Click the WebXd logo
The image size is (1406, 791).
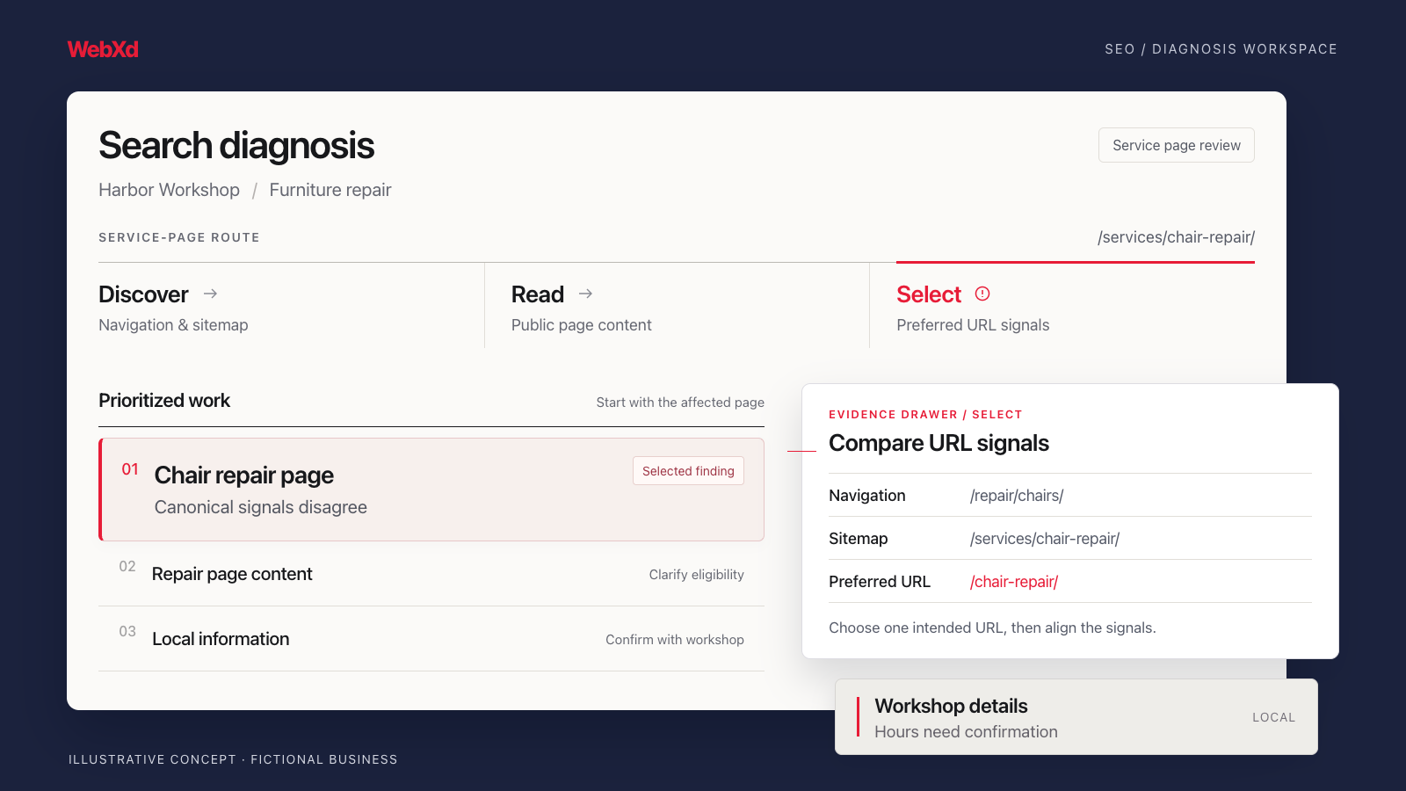point(103,49)
